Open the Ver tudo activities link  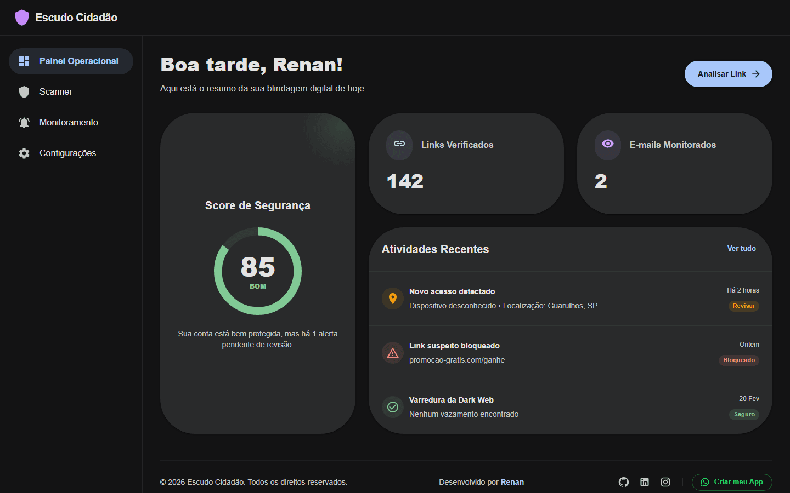pos(742,249)
